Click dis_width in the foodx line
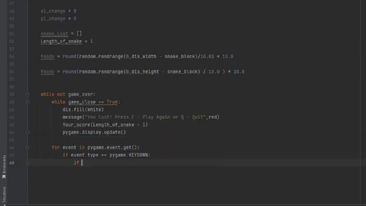The height and width of the screenshot is (206, 366). click(144, 57)
